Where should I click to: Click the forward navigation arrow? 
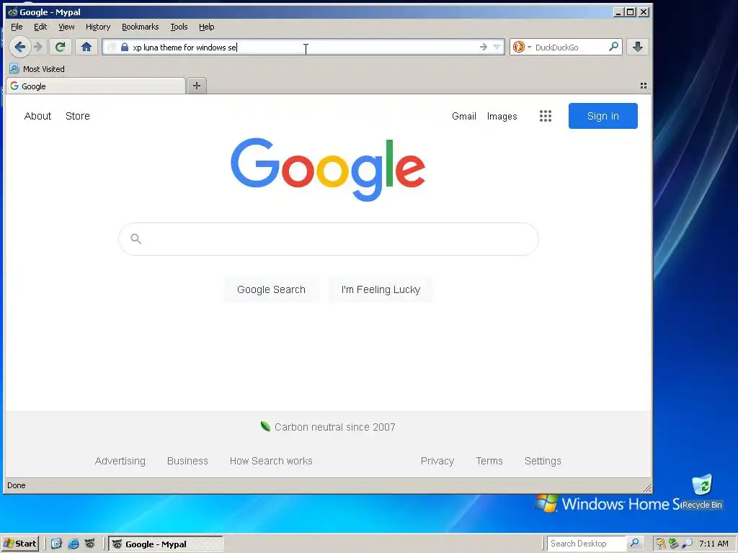click(39, 47)
